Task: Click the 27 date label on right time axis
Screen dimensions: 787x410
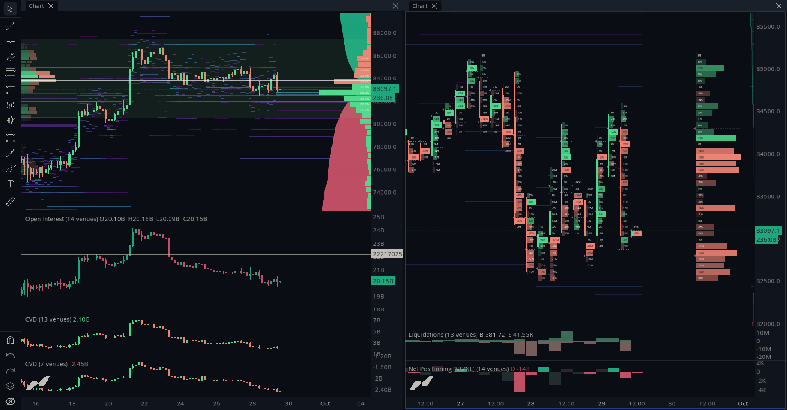Action: (461, 403)
